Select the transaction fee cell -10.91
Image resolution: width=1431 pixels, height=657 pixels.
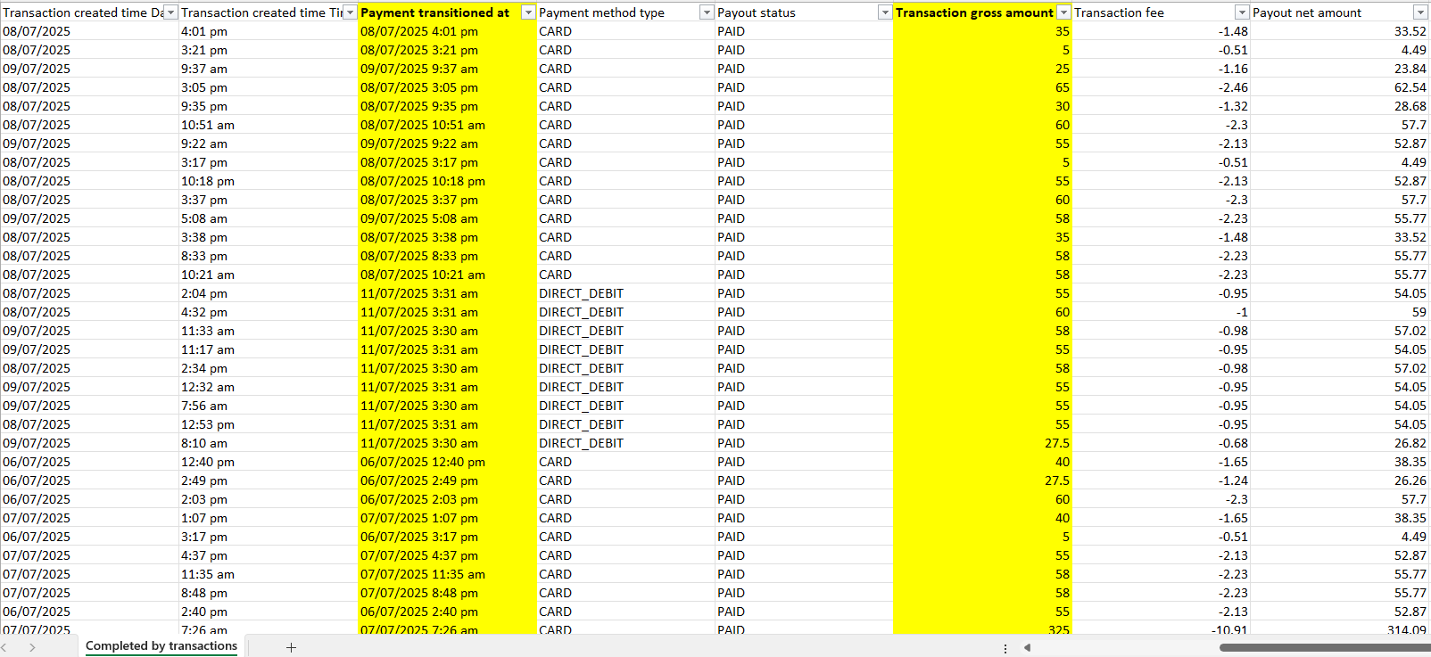[x=1161, y=628]
